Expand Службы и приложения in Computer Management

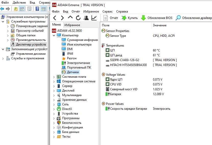click(x=3, y=59)
